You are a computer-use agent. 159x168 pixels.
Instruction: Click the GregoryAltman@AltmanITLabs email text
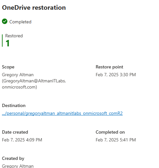tap(34, 81)
